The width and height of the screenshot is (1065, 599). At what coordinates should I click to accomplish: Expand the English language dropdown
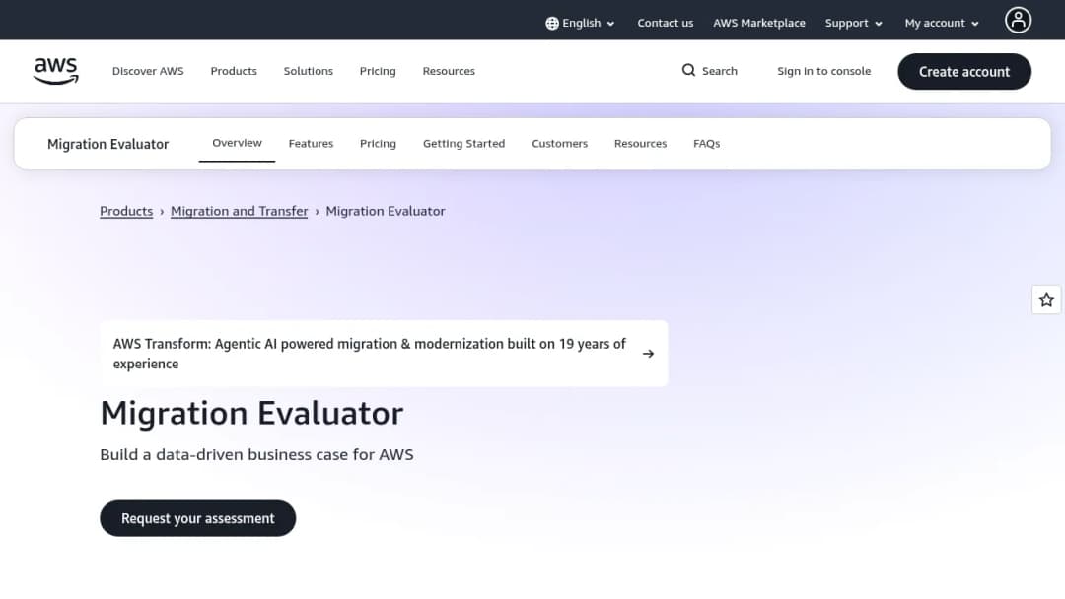pos(581,23)
